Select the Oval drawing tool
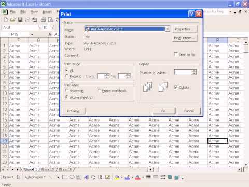The width and height of the screenshot is (249, 187). [x=72, y=177]
